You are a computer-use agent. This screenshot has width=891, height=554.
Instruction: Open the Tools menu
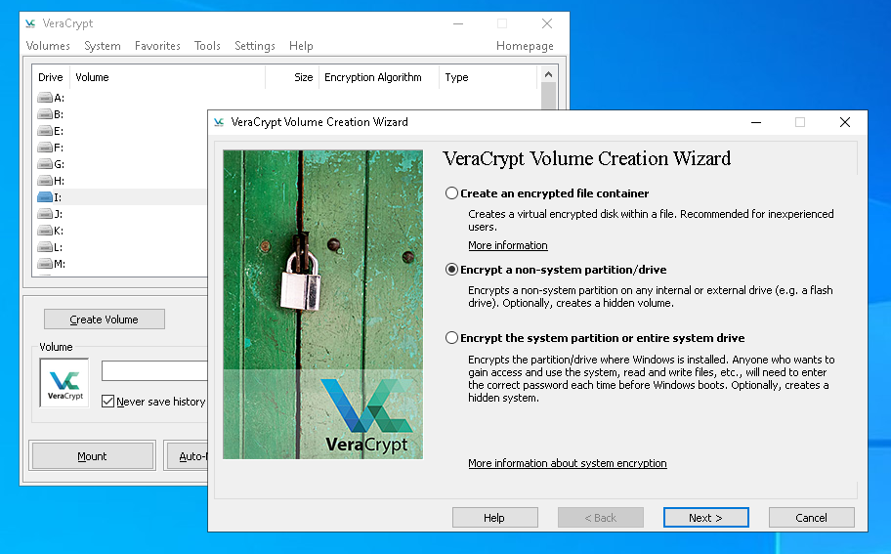coord(207,46)
